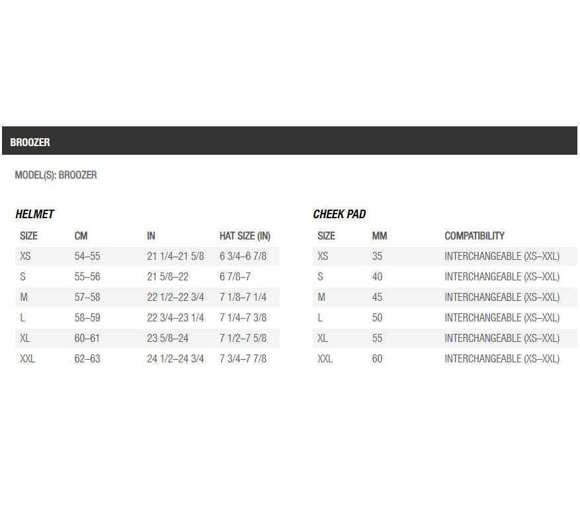Click the 7 1/4–7 3/8 hat size
This screenshot has height=529, width=580.
243,318
